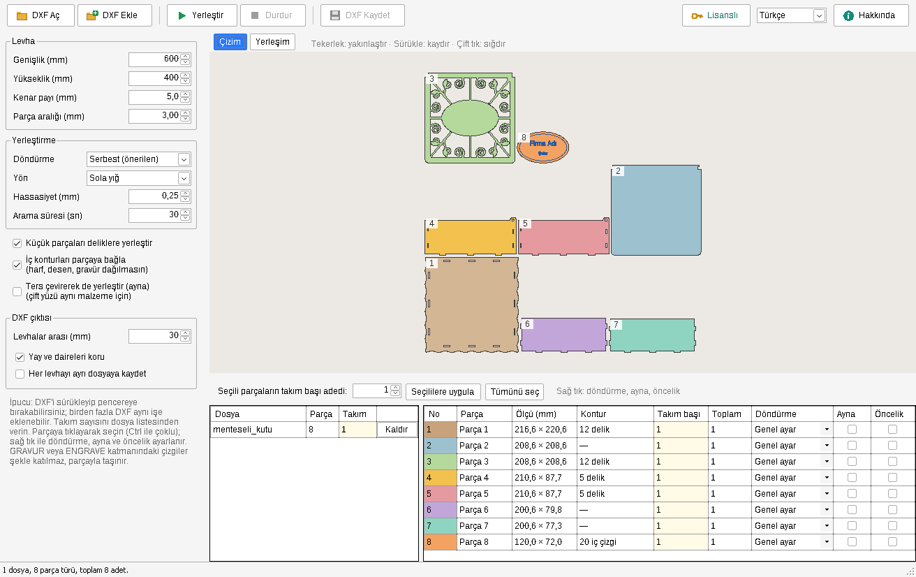Screen dimensions: 916x577
Task: Toggle Yay ve daireleri koru checkbox
Action: coord(20,357)
